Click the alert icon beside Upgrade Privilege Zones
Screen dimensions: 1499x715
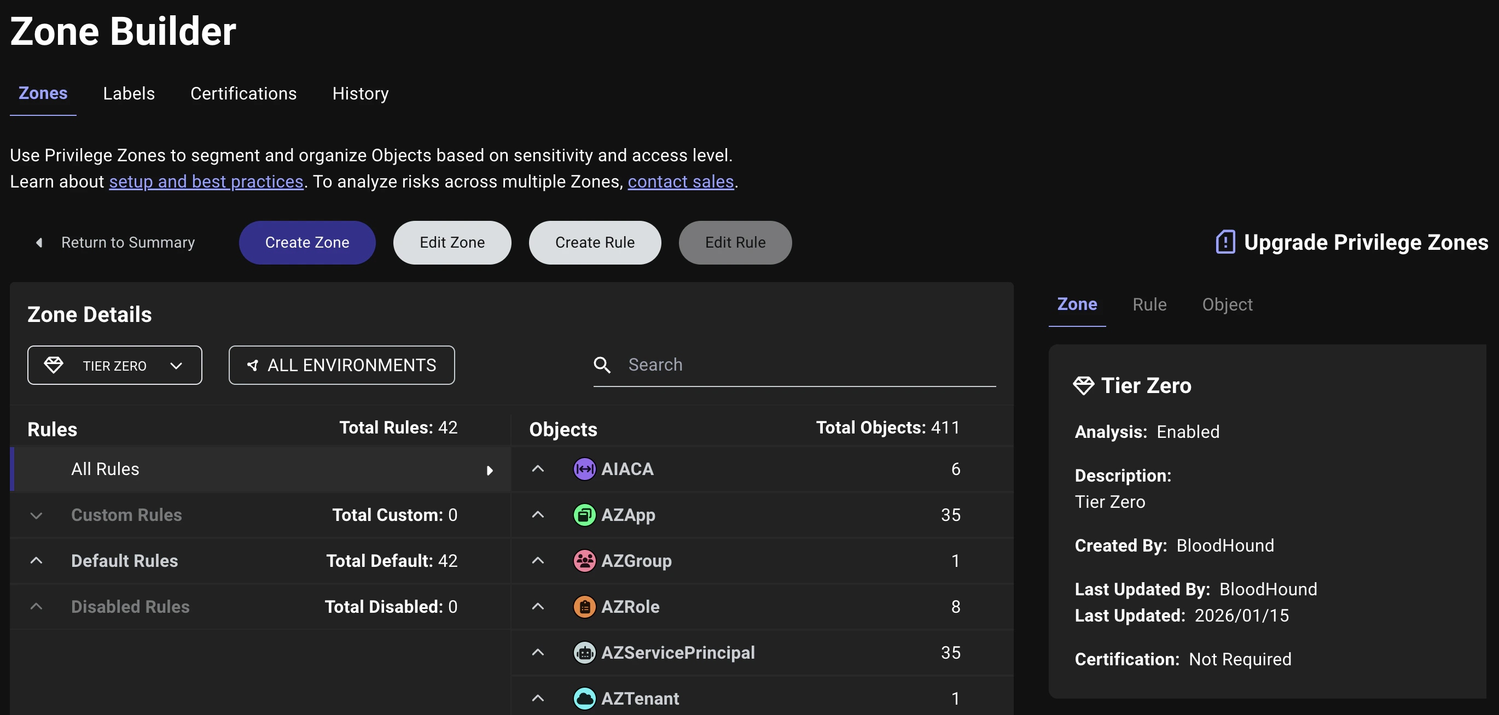[x=1225, y=242]
